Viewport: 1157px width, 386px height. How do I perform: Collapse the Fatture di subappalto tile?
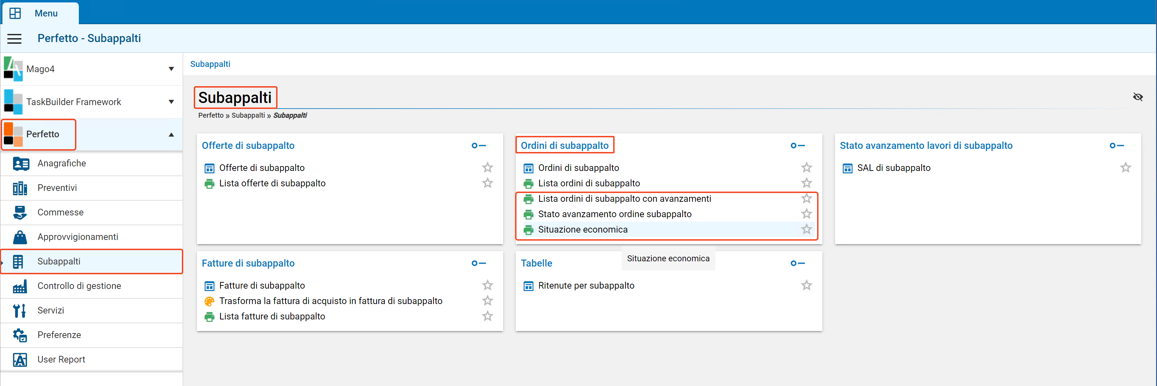click(x=479, y=263)
